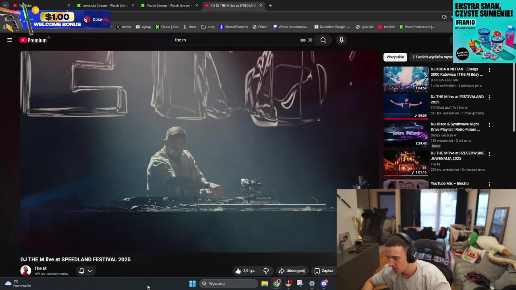This screenshot has width=516, height=290.
Task: Click the Udostępnij share button
Action: tap(292, 271)
